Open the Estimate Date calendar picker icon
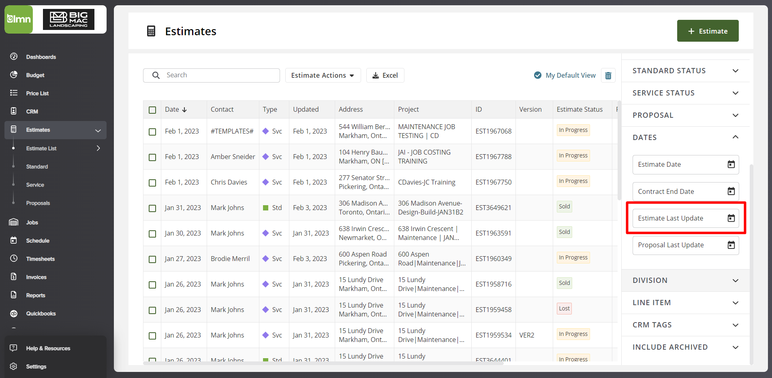Viewport: 772px width, 378px height. 731,164
